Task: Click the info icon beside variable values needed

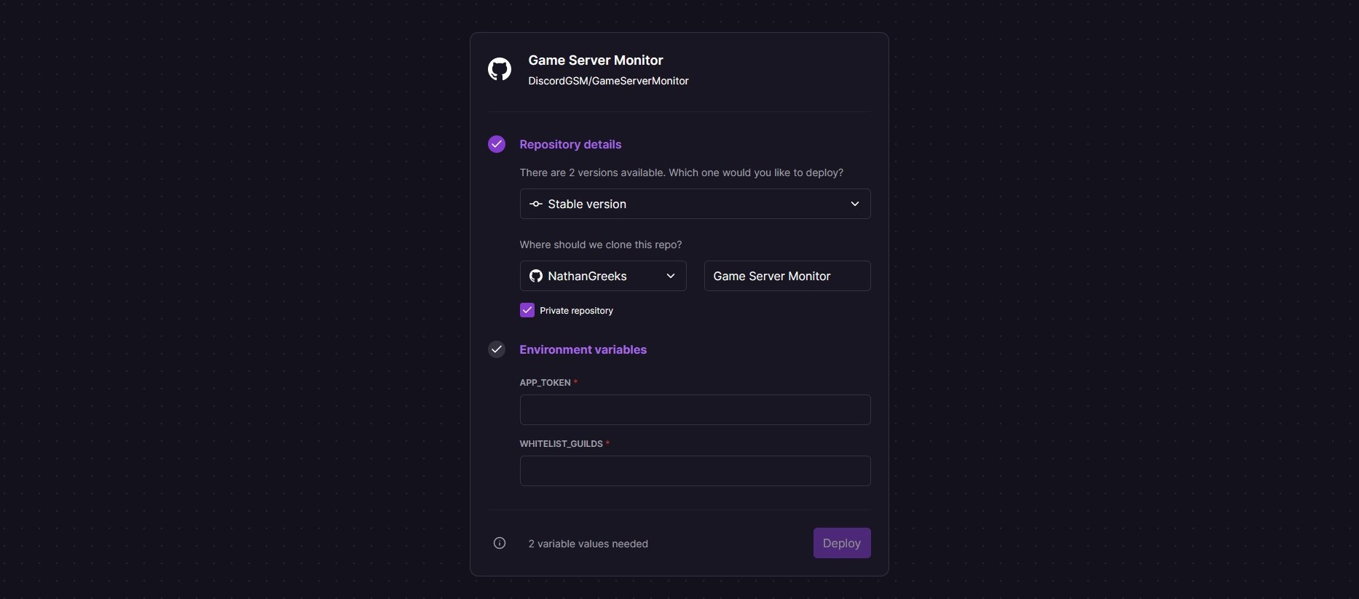Action: click(x=500, y=543)
